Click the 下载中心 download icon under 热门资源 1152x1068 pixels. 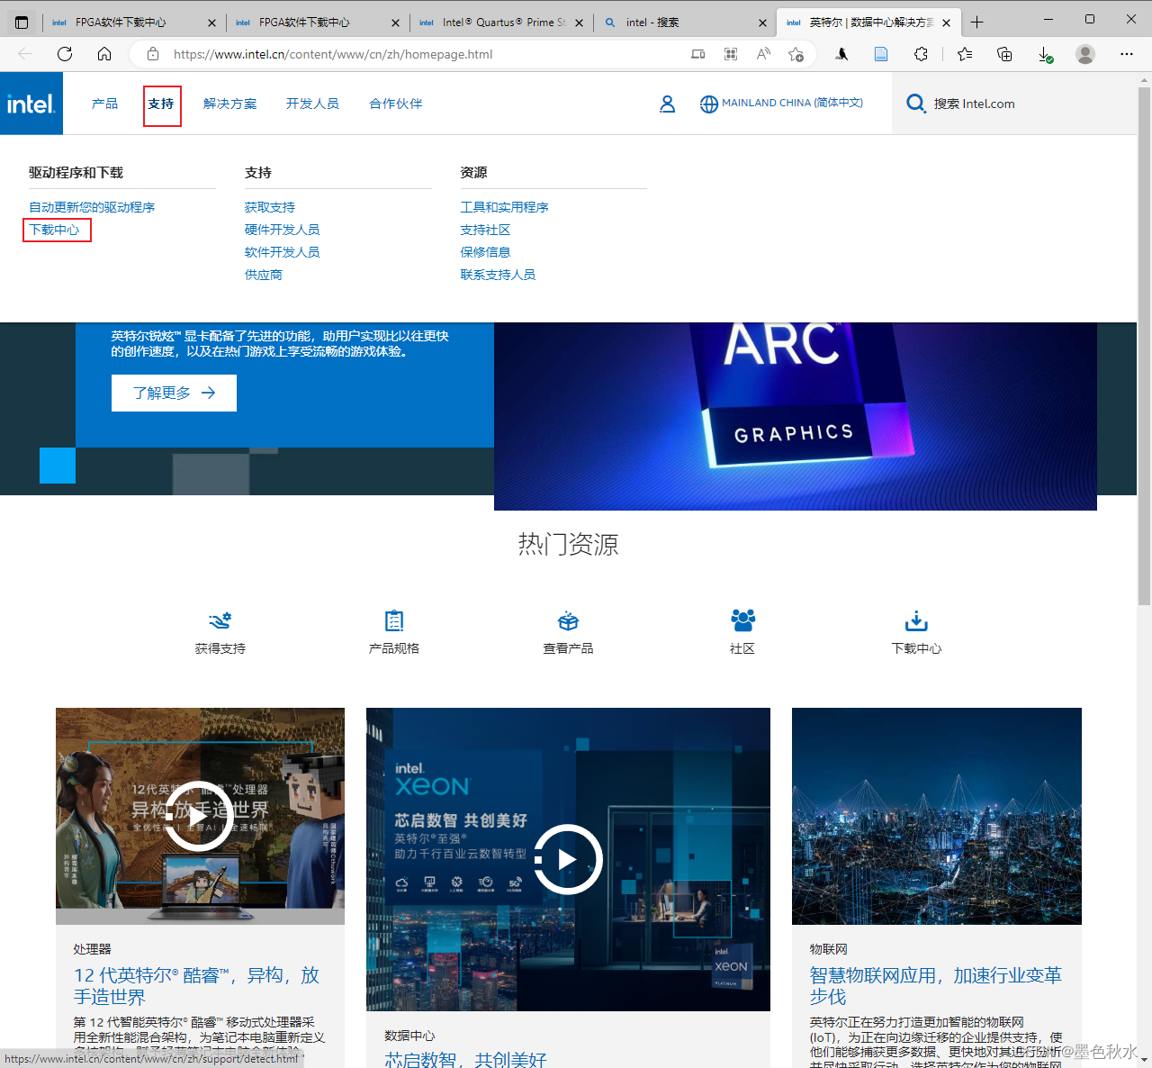tap(915, 621)
